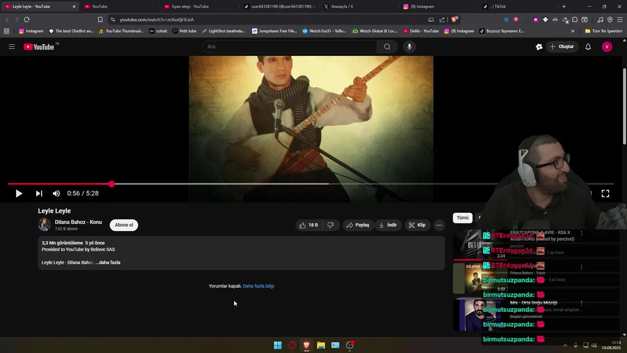The image size is (627, 353).
Task: Download the video with İndir
Action: pyautogui.click(x=388, y=225)
